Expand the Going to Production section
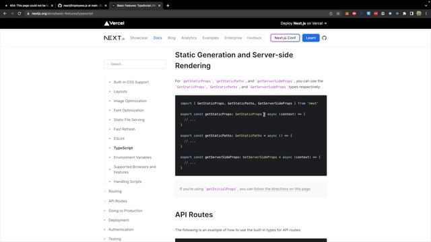 (x=125, y=210)
